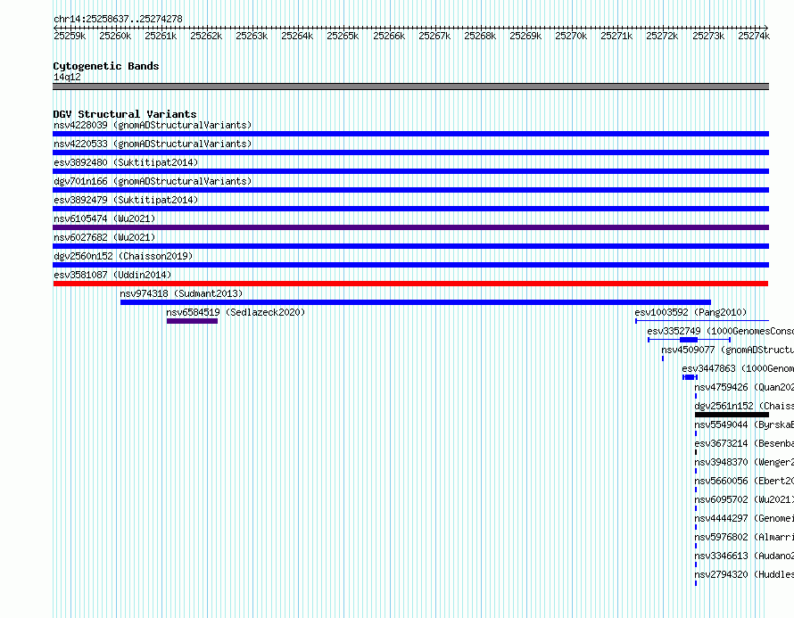Select the purple nsv6105474 Wu2021 variant bar
The height and width of the screenshot is (618, 794).
[410, 227]
